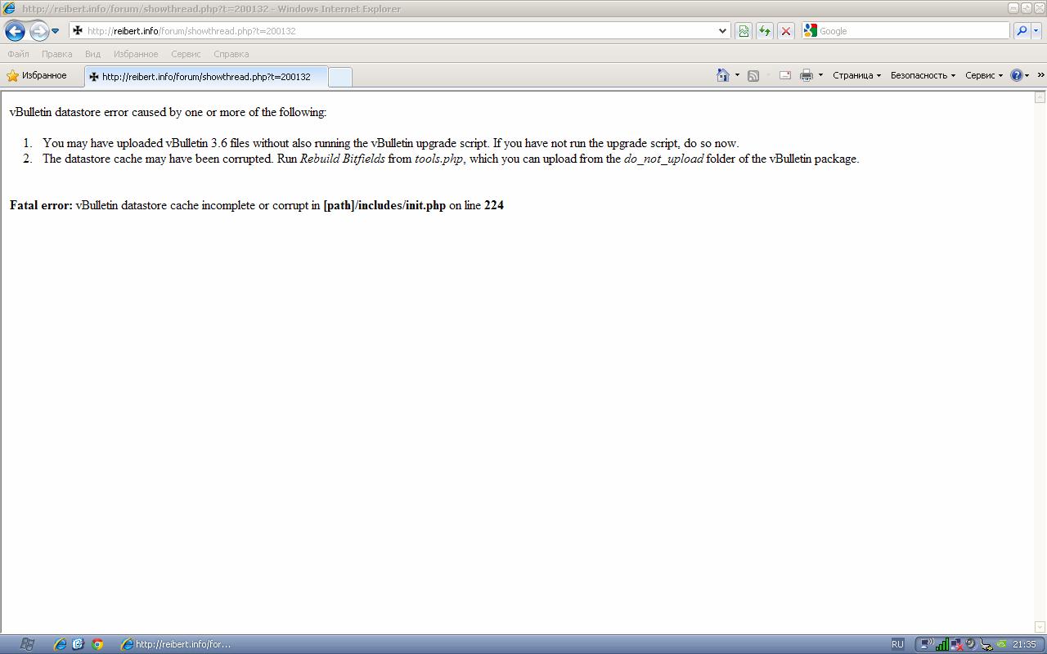Viewport: 1047px width, 654px height.
Task: Click the Internet Explorer title bar icon
Action: (x=9, y=8)
